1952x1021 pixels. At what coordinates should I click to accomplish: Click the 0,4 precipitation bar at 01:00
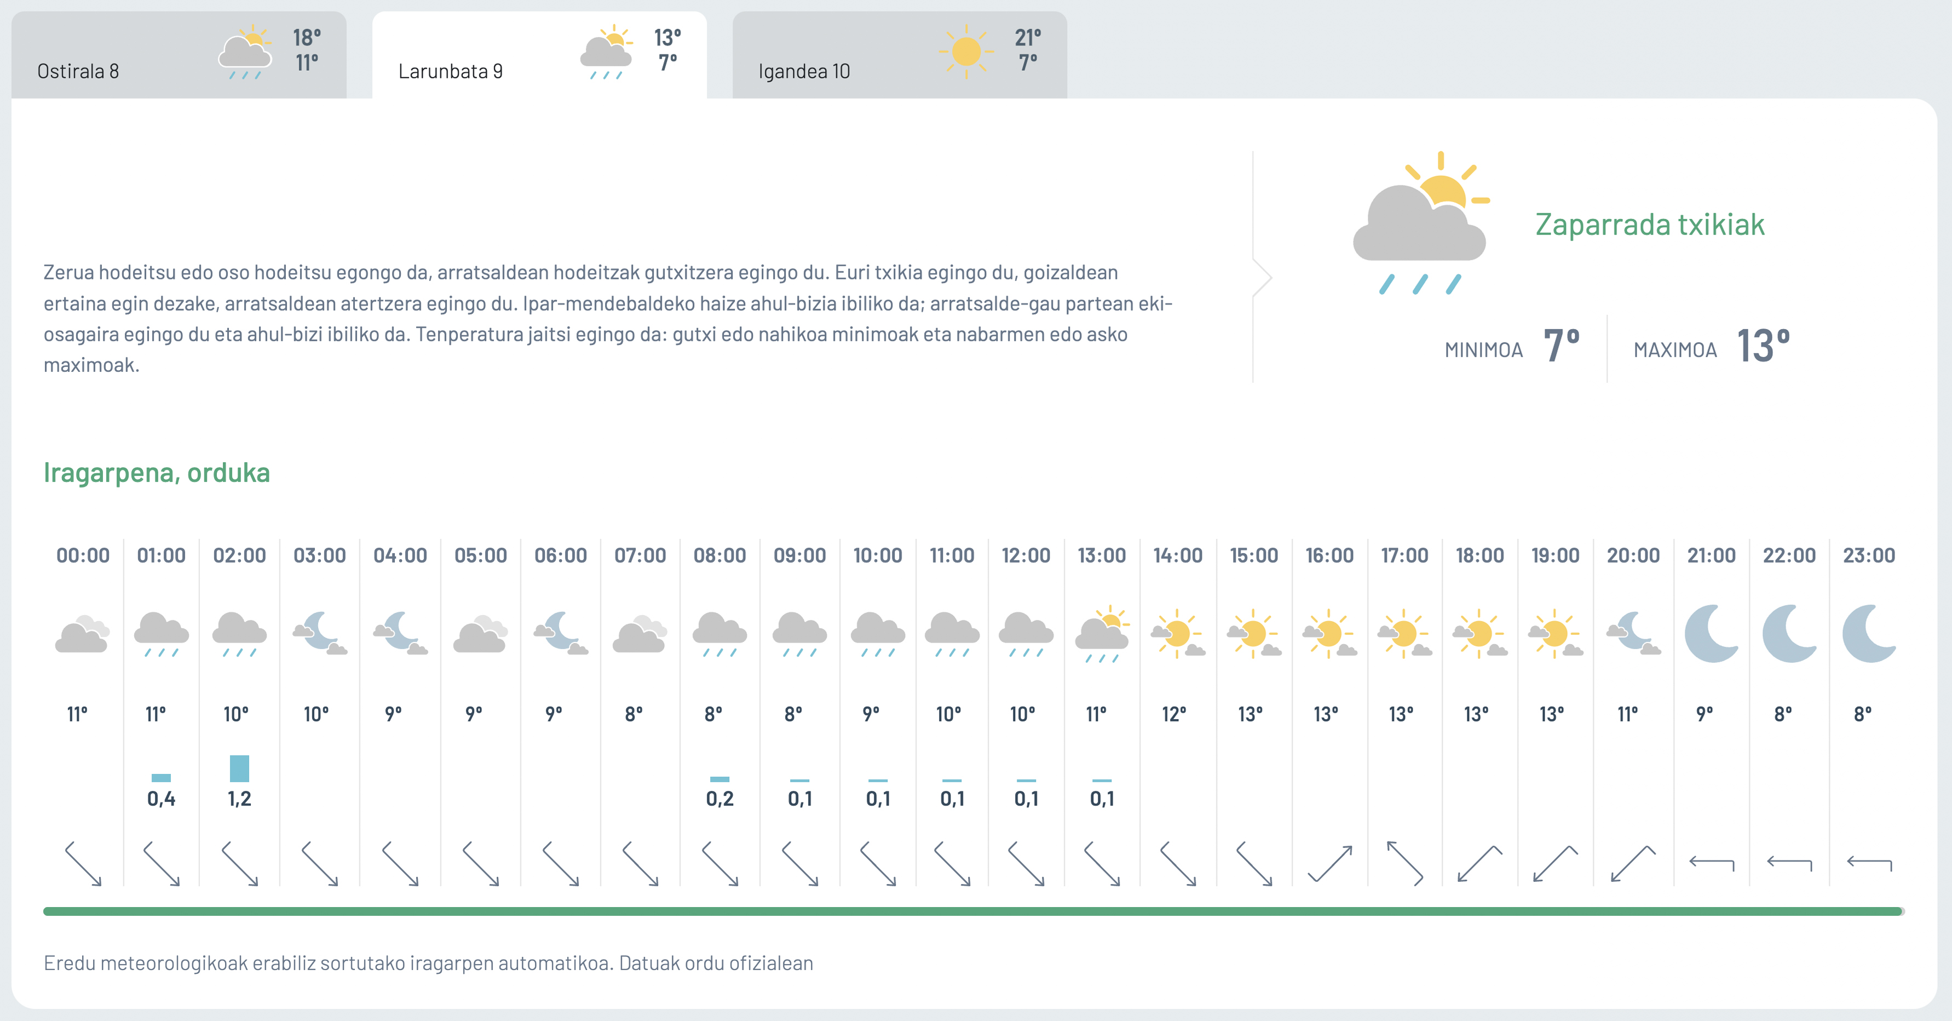(x=162, y=778)
